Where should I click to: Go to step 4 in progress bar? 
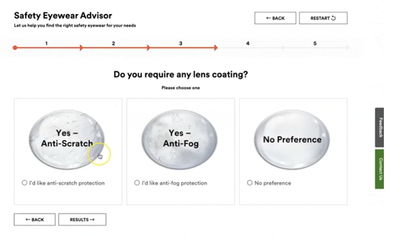tap(248, 44)
